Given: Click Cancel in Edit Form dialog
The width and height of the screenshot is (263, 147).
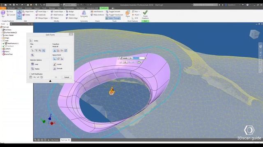Looking at the screenshot, I should [x=67, y=77].
